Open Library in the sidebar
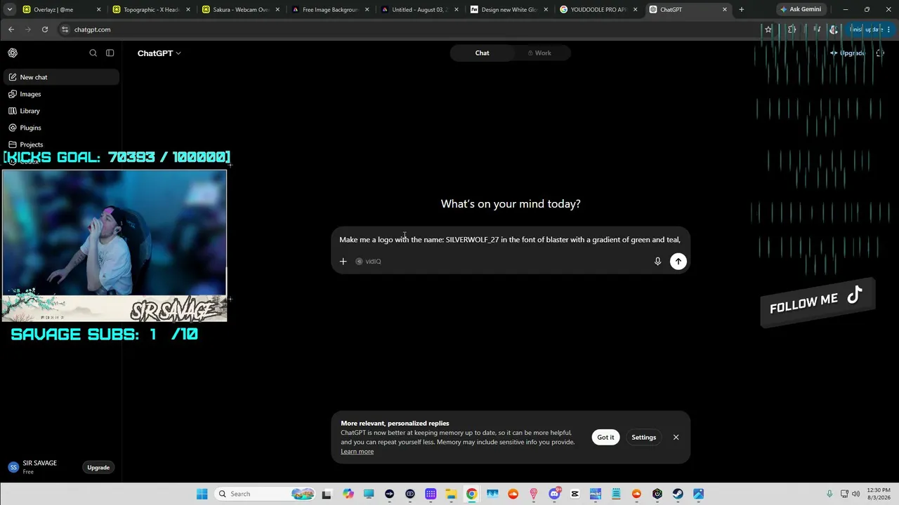 61,111
